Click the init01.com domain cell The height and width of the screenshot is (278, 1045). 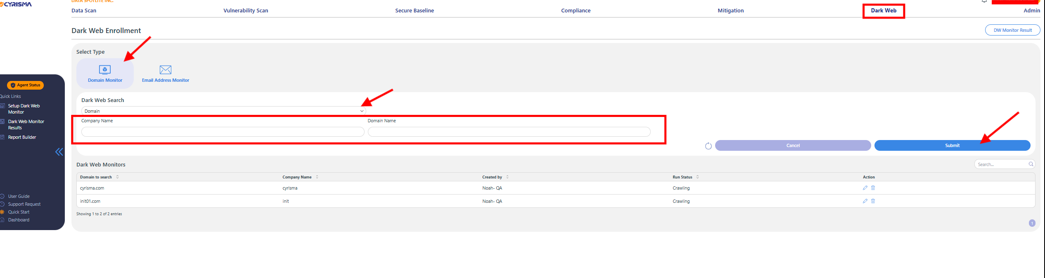[90, 201]
